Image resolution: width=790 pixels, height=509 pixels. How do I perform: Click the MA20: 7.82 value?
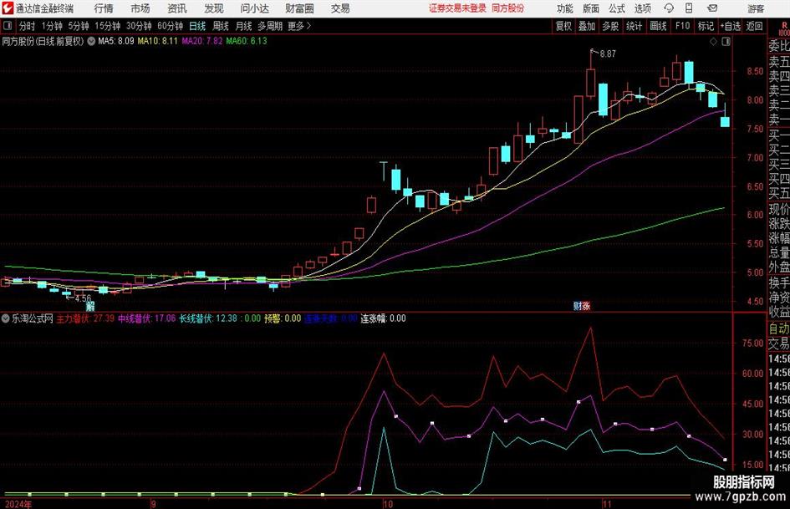pyautogui.click(x=202, y=41)
